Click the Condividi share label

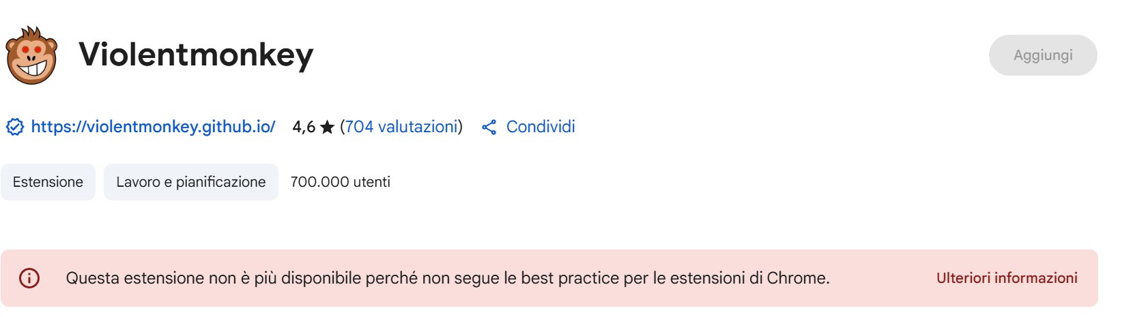(x=541, y=127)
